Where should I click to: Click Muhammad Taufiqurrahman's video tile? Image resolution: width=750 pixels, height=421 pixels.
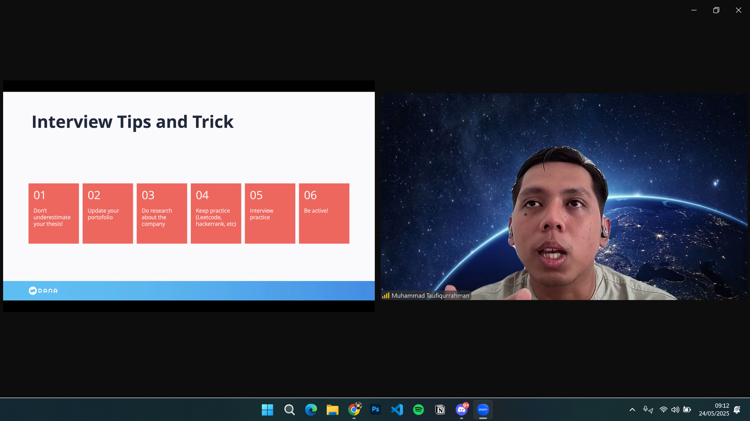[564, 196]
